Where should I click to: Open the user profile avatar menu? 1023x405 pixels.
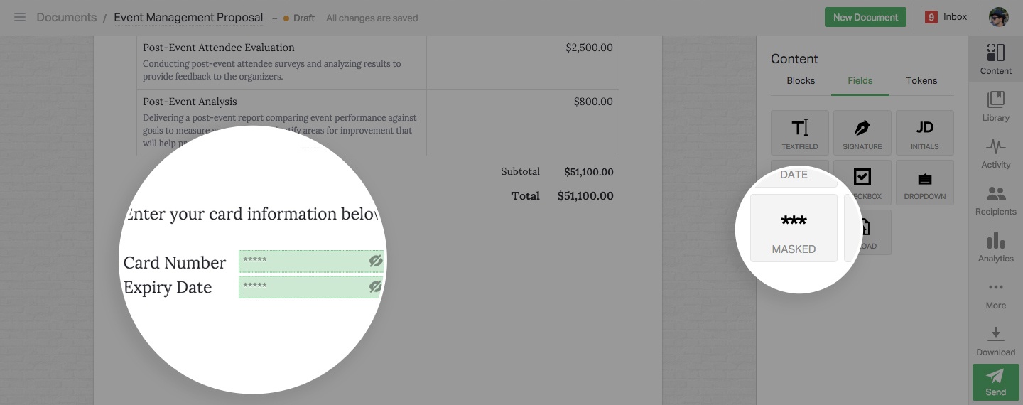[x=998, y=17]
